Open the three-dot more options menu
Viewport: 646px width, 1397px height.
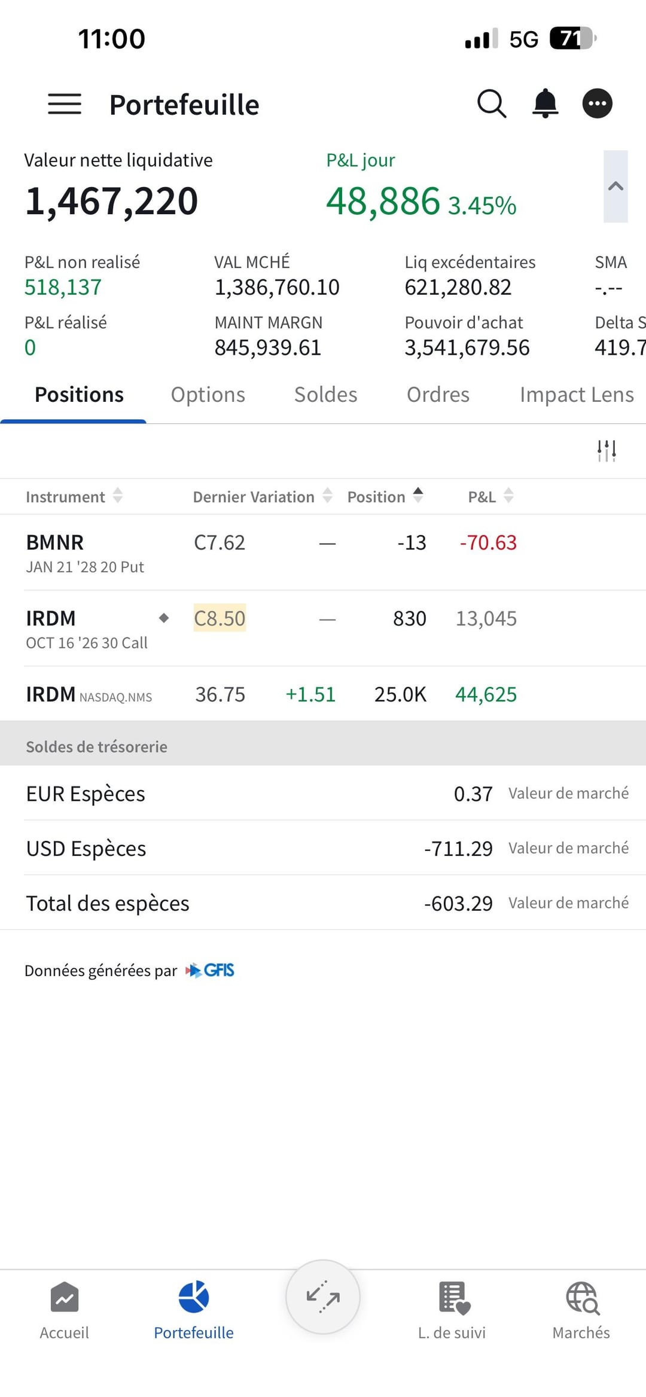click(597, 104)
